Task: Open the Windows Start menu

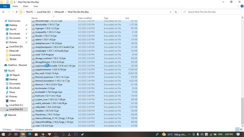Action: pos(3,134)
